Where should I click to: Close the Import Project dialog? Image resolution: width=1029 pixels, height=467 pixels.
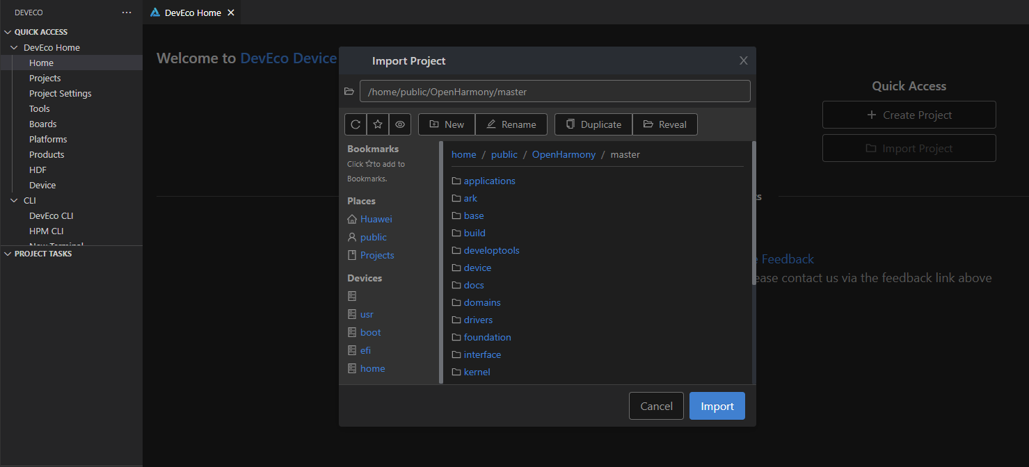[743, 61]
